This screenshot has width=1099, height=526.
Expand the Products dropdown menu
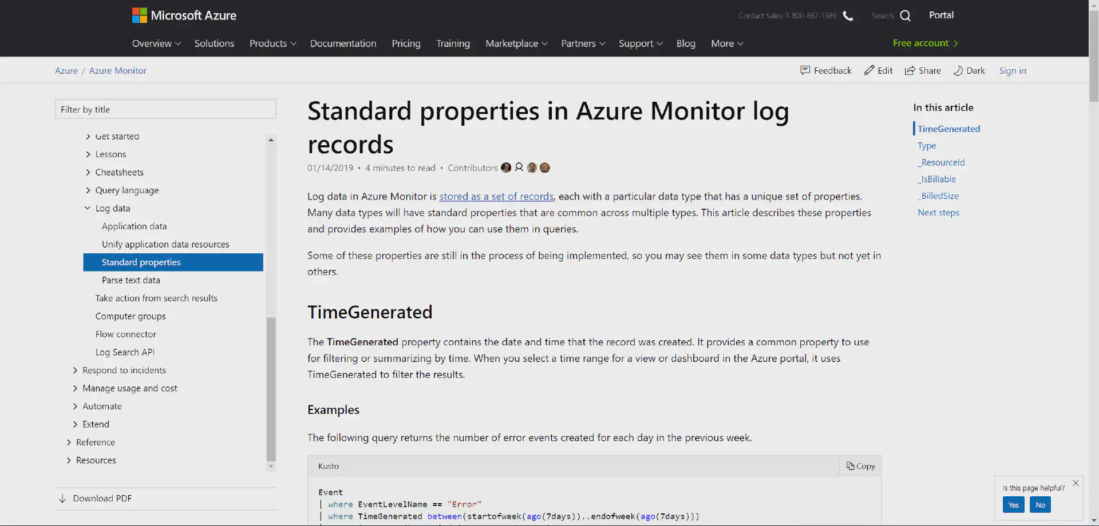point(273,43)
